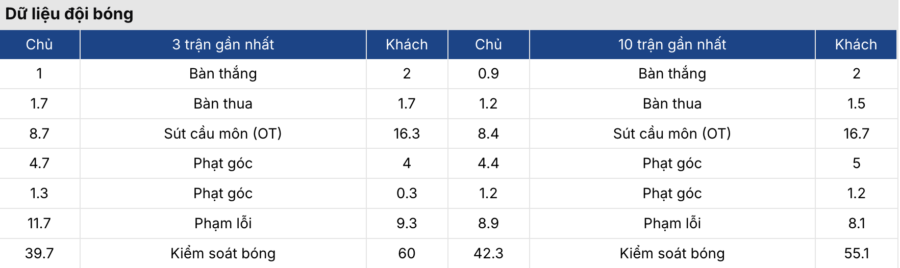Click 'Kiểm soát bóng' in the 10-match section
The image size is (900, 268).
tap(672, 253)
